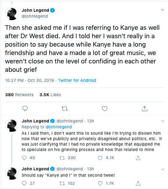Share the "Kanye and I" correction tweet
The height and width of the screenshot is (189, 168).
coord(138,183)
